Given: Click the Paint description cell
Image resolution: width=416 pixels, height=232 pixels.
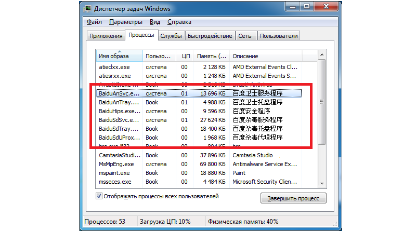Looking at the screenshot, I should coord(239,173).
